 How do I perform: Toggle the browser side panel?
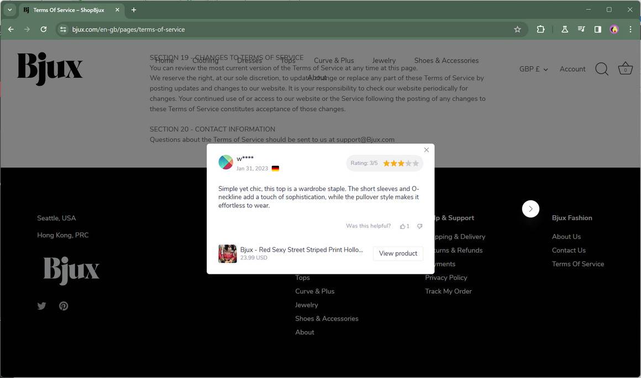click(x=598, y=29)
